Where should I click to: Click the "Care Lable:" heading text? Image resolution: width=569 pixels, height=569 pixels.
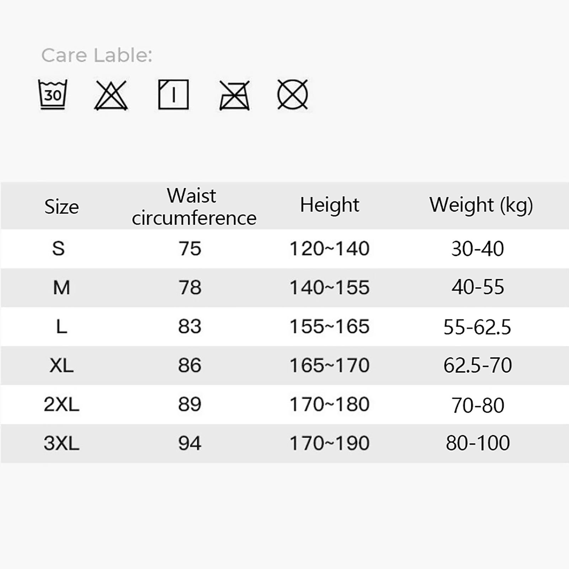pyautogui.click(x=97, y=55)
